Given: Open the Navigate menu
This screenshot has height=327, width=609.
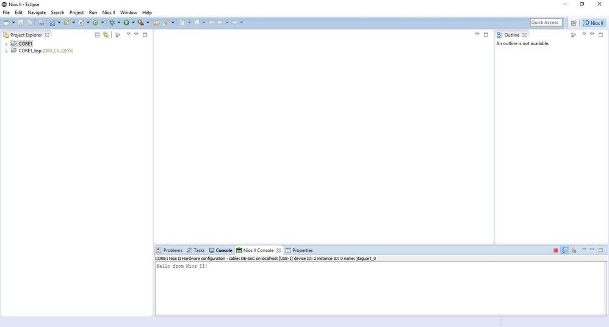Looking at the screenshot, I should [x=37, y=12].
